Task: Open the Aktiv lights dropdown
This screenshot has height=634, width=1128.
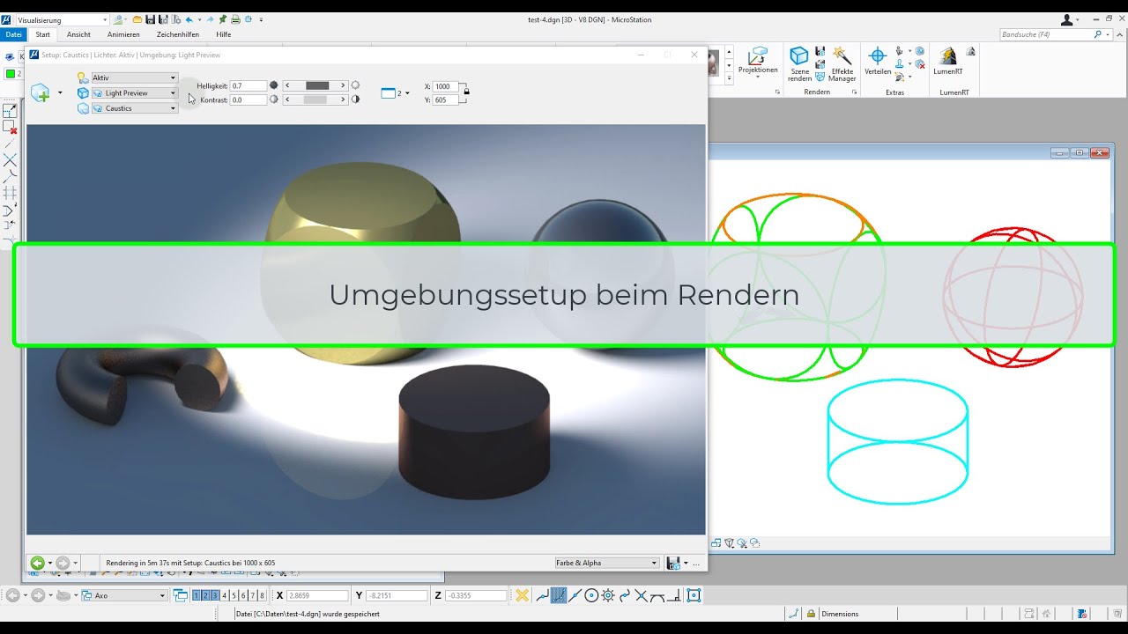Action: [135, 77]
